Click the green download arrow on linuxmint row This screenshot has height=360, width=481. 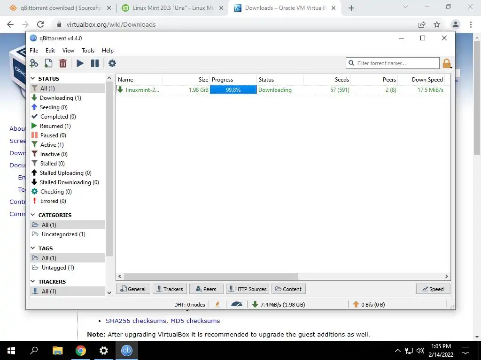click(121, 90)
